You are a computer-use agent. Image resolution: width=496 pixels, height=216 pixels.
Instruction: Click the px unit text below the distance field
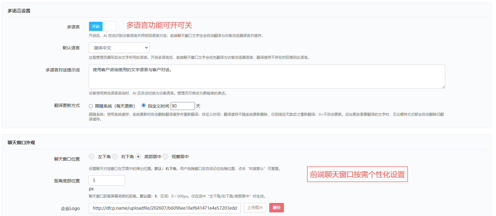pos(91,189)
